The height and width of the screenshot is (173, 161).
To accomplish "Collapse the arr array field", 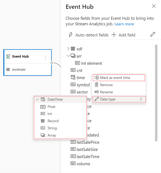I will click(x=68, y=56).
